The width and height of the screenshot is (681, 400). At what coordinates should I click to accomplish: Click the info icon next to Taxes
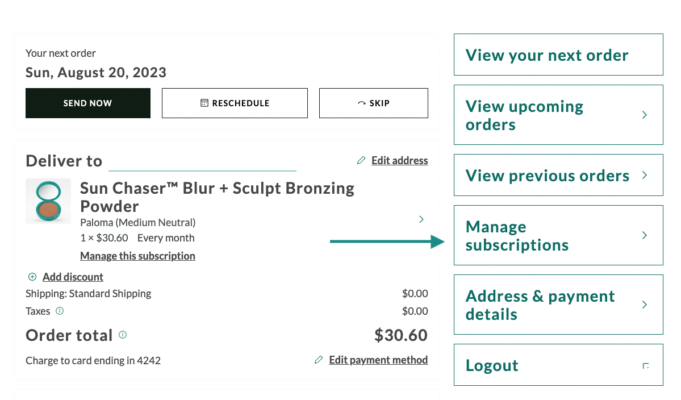60,311
